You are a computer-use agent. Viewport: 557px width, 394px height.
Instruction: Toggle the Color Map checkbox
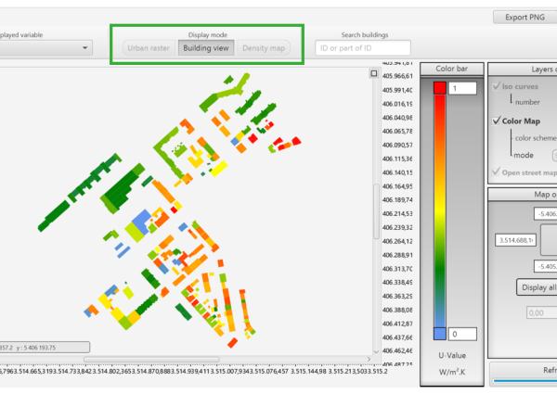tap(497, 121)
